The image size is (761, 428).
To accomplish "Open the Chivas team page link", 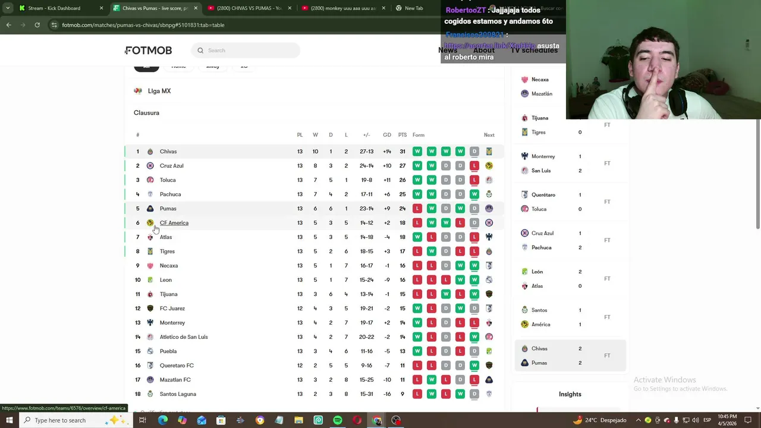I will [168, 152].
